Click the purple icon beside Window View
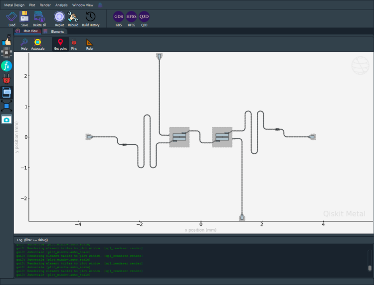This screenshot has height=285, width=374. (100, 5)
